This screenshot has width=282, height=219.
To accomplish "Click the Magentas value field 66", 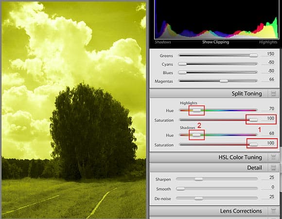I will point(272,79).
